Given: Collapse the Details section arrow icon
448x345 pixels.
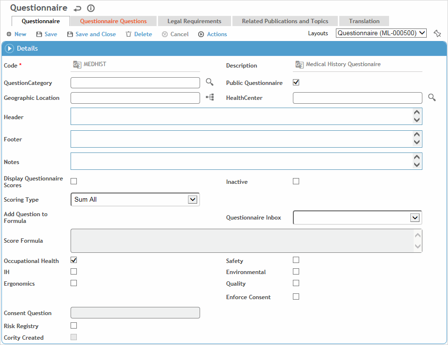Looking at the screenshot, I should coord(10,49).
